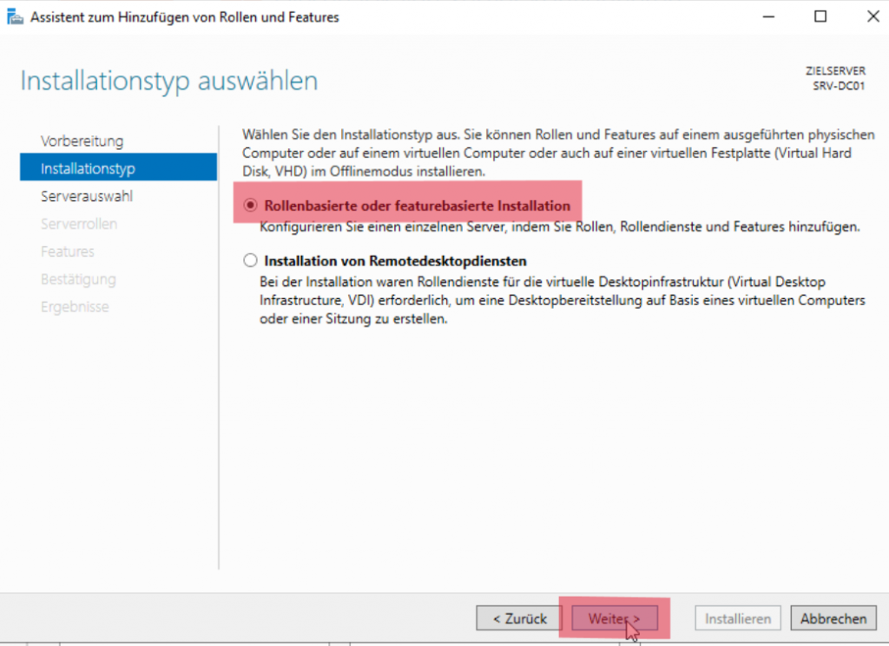This screenshot has height=646, width=889.
Task: Select the Serverrollen step in sidebar
Action: click(78, 224)
